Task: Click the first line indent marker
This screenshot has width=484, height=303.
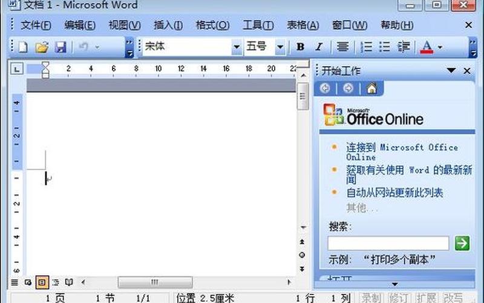Action: point(45,65)
